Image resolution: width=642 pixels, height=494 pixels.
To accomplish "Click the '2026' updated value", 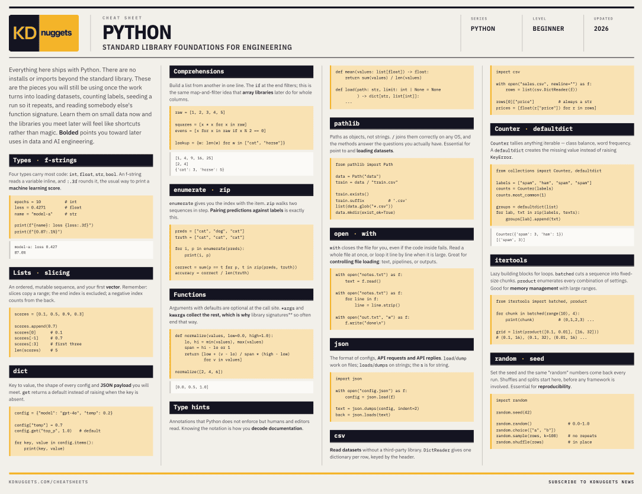I will point(601,28).
